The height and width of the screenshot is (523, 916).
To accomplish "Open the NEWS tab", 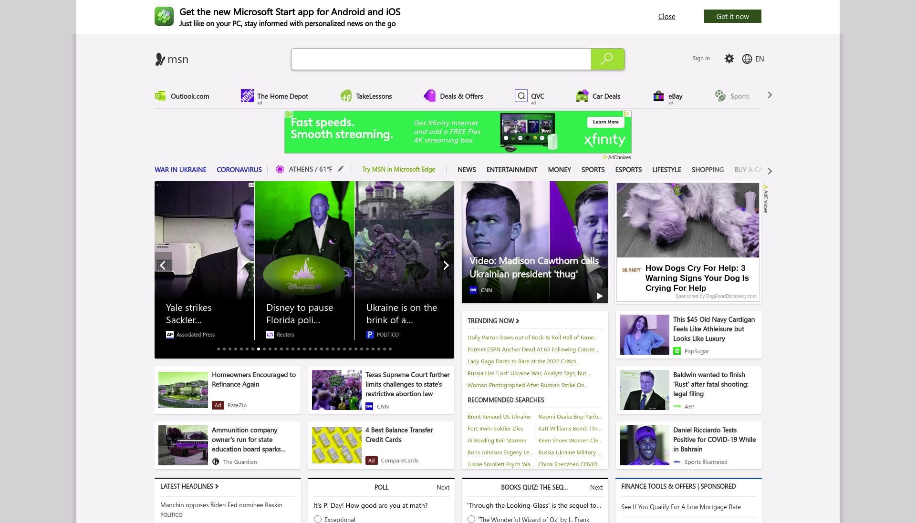I will click(467, 170).
